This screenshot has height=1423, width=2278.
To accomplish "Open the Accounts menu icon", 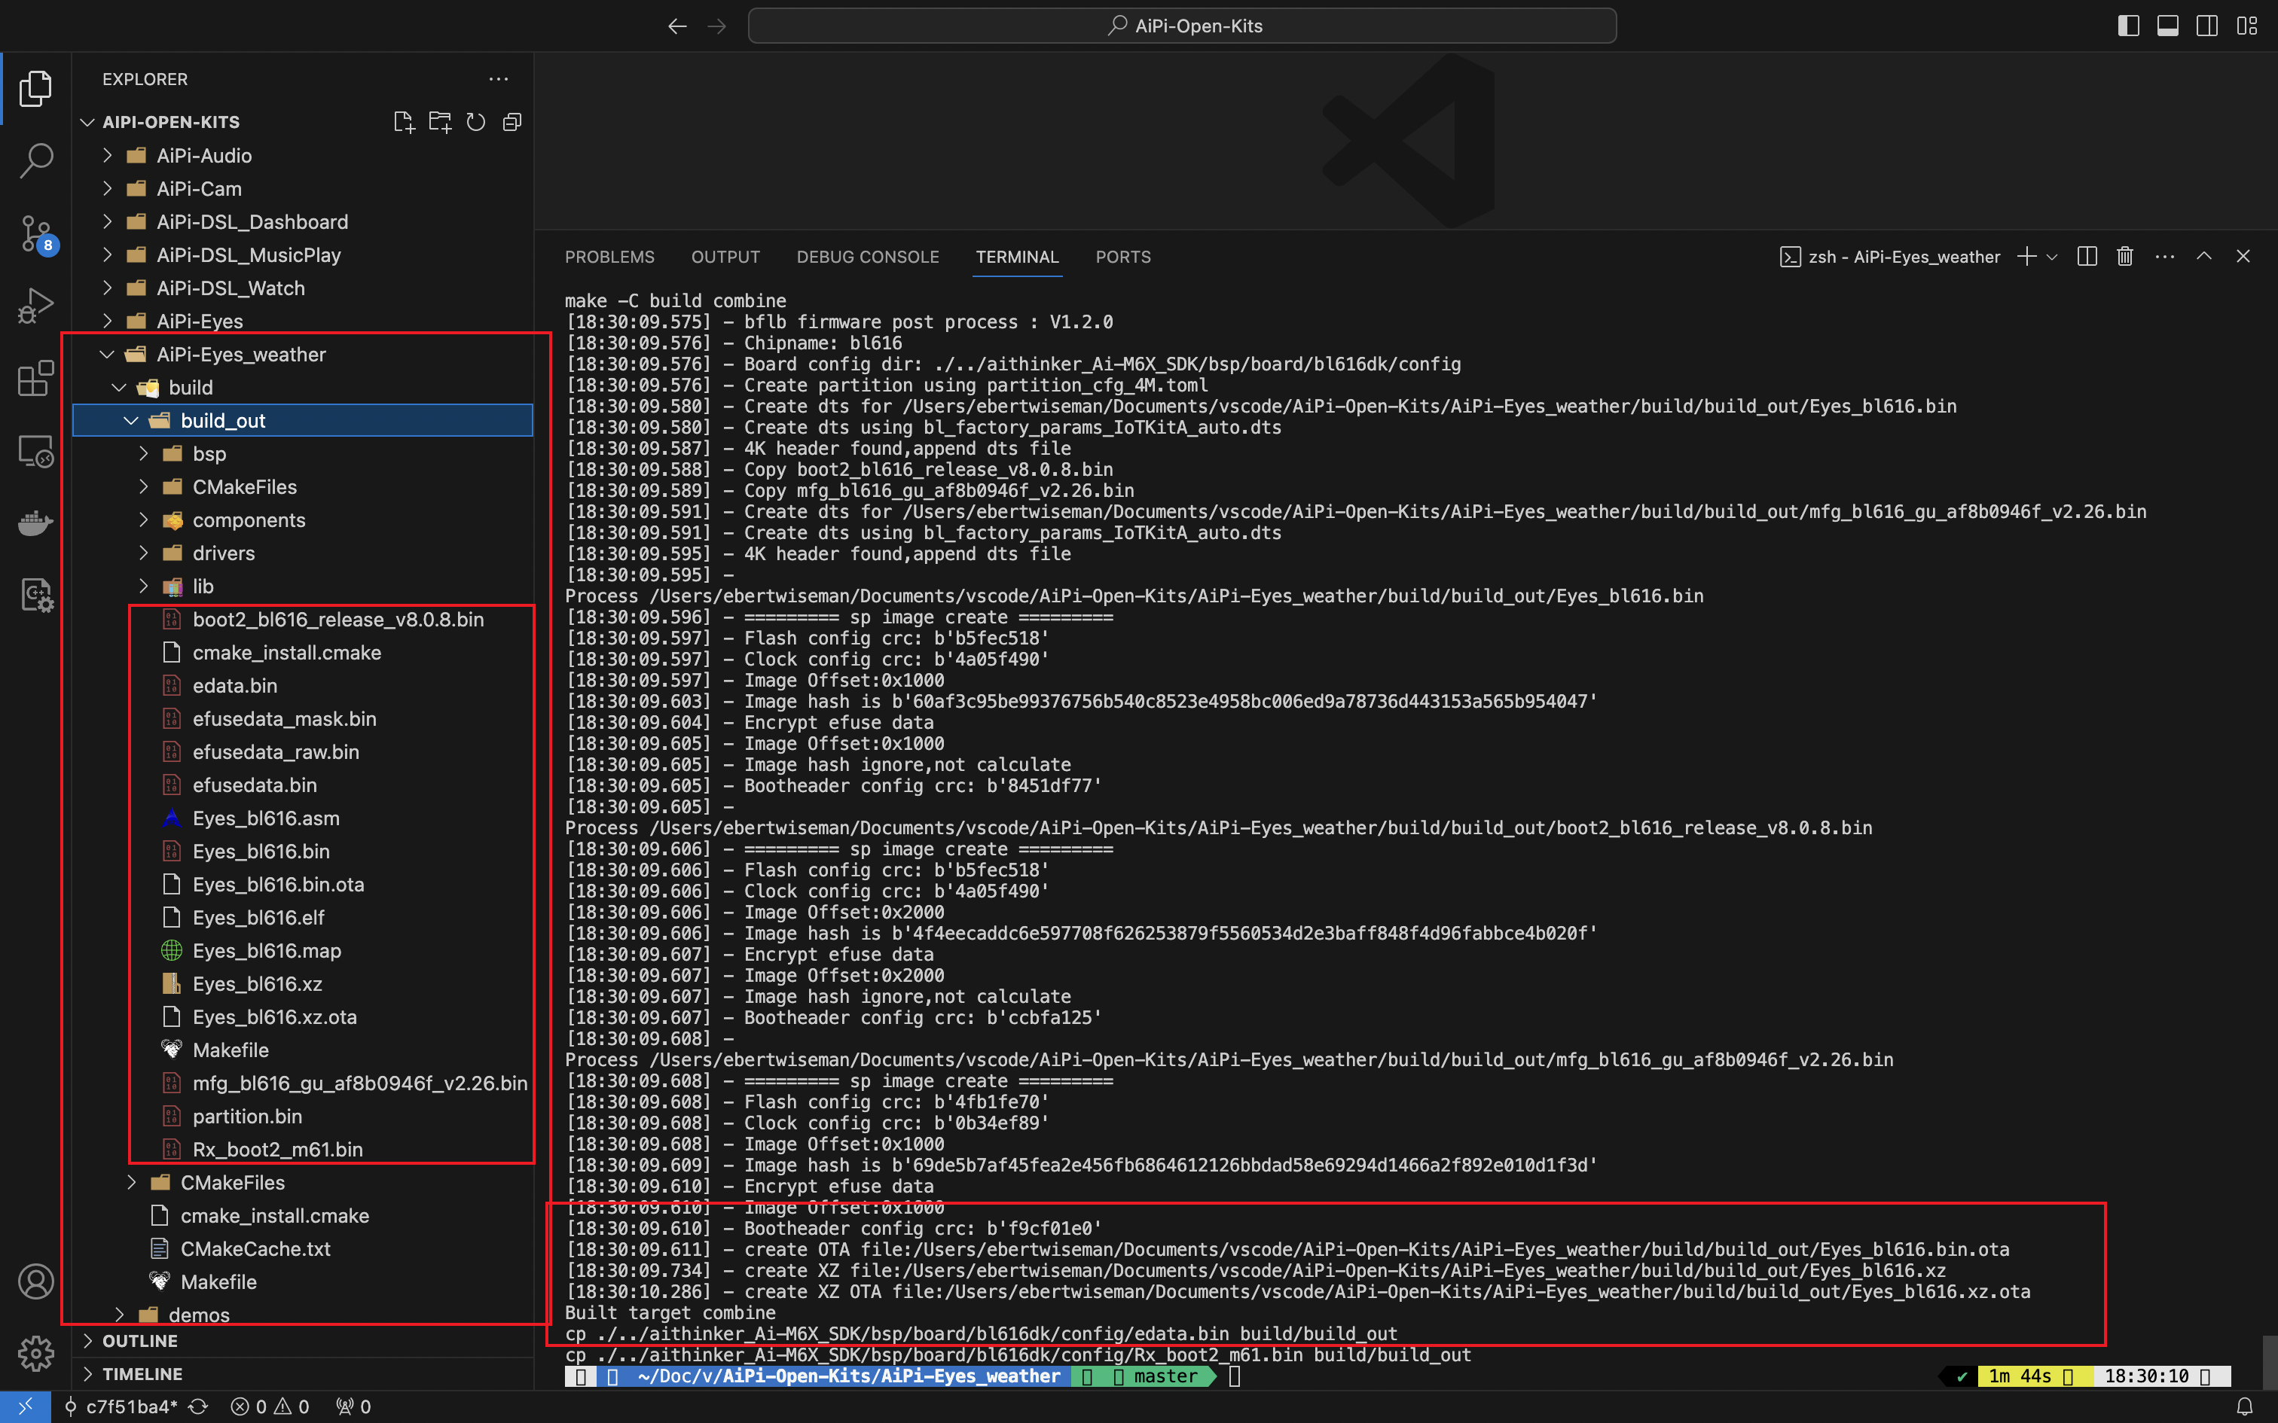I will (35, 1281).
